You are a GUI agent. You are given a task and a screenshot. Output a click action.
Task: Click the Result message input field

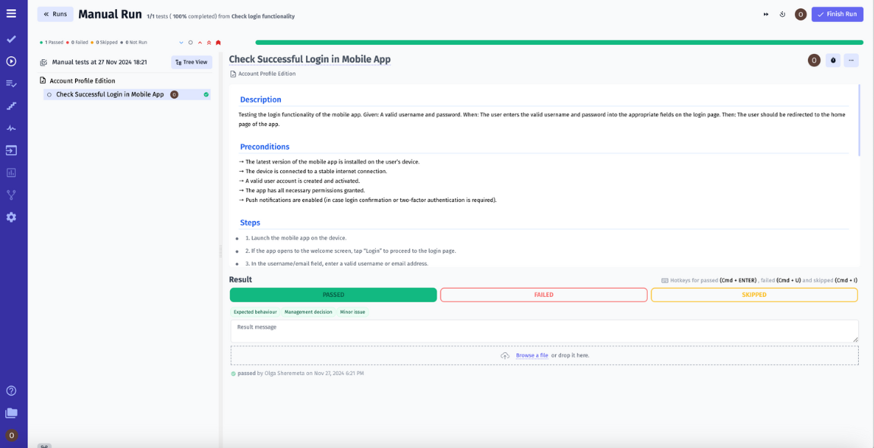544,331
